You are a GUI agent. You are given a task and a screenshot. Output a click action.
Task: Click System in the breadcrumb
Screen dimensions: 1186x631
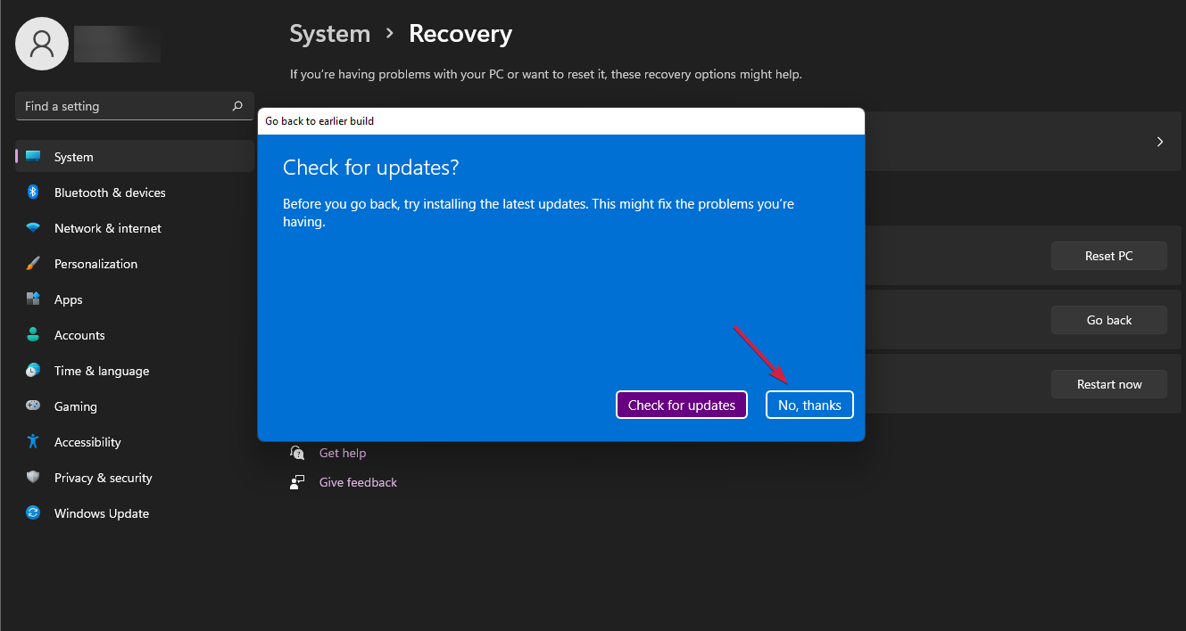329,34
